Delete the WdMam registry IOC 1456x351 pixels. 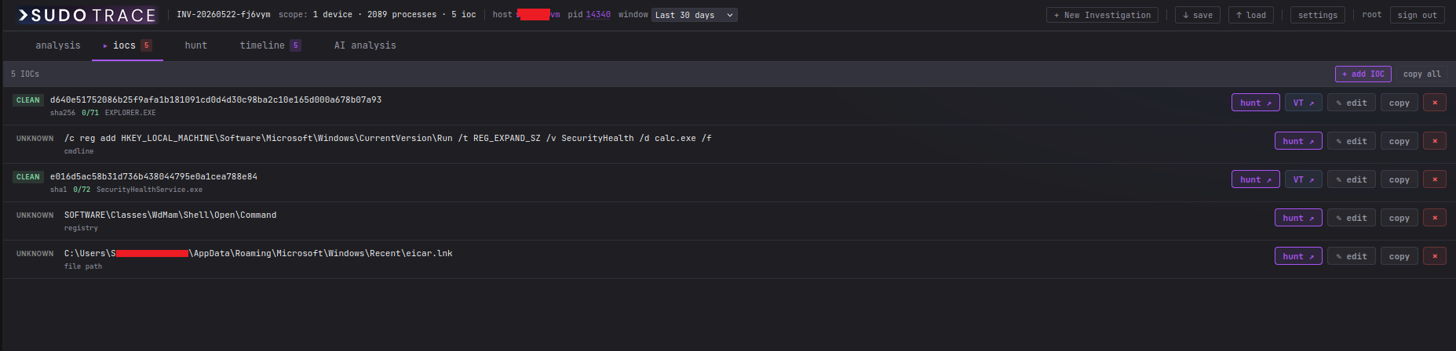1435,218
